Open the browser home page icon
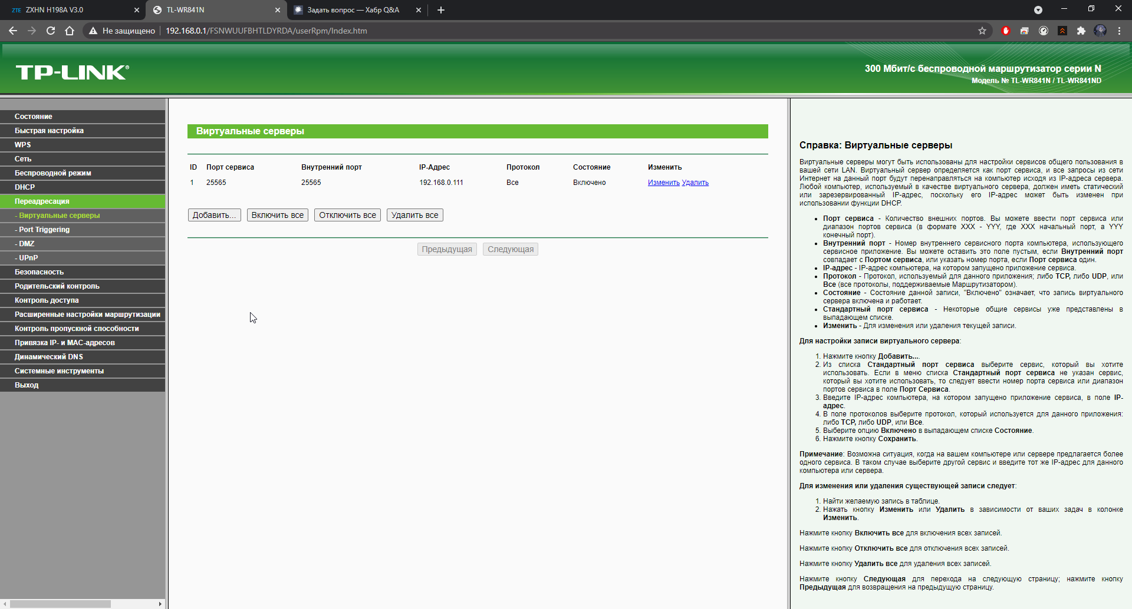This screenshot has width=1132, height=609. tap(70, 31)
